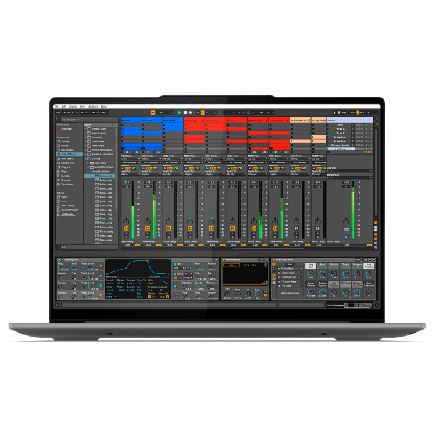Select the Drums category icon
Image resolution: width=436 pixels, height=436 pixels.
59,146
